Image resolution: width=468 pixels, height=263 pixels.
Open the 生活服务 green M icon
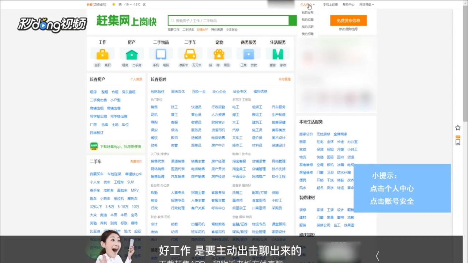pos(278,54)
